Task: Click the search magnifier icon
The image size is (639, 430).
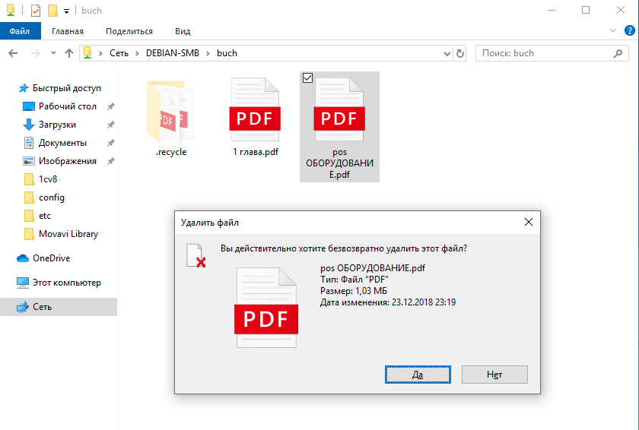Action: pyautogui.click(x=618, y=53)
